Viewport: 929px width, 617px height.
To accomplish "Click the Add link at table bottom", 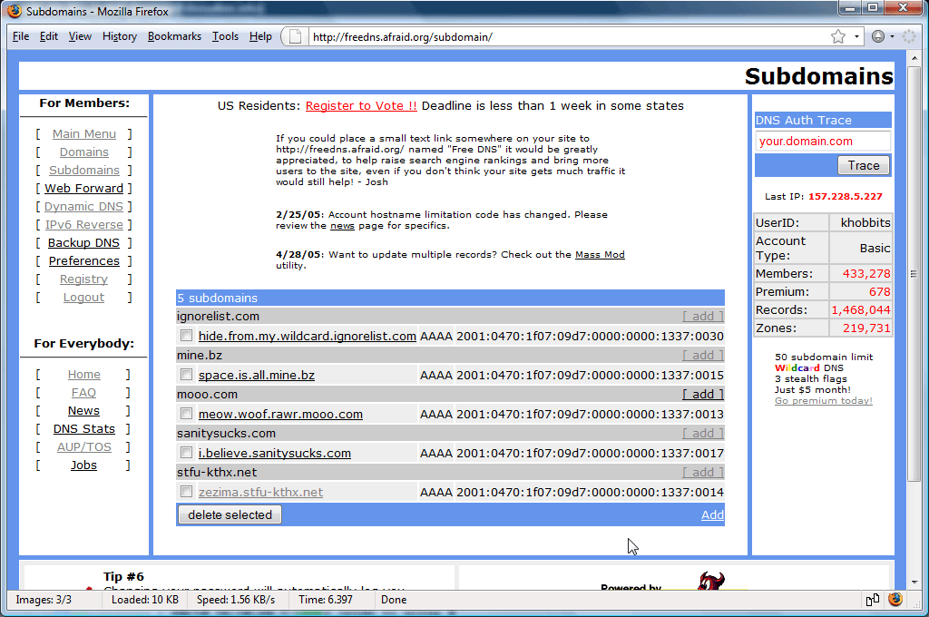I will [712, 514].
